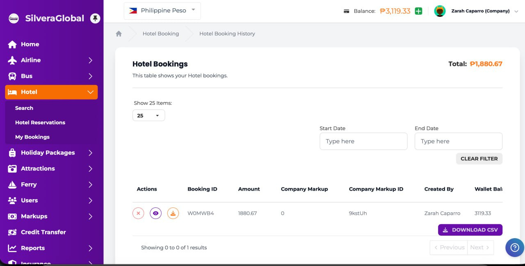
Task: Open the Philippine Peso currency dropdown
Action: pyautogui.click(x=162, y=11)
